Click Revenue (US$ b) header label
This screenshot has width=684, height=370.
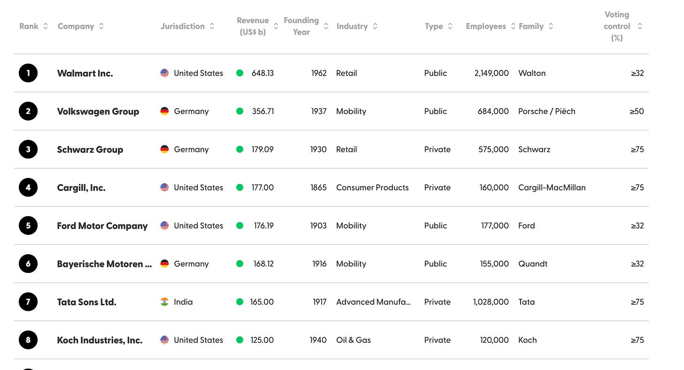pos(253,26)
